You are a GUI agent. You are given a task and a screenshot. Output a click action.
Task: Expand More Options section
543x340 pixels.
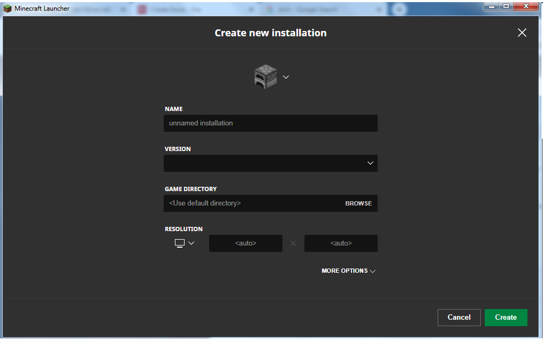point(348,271)
